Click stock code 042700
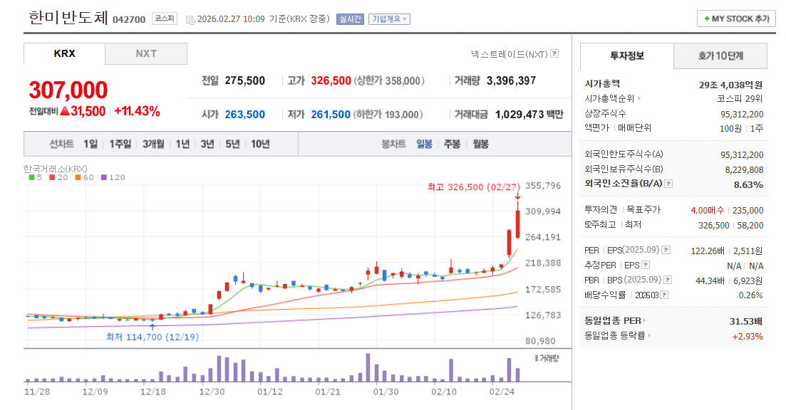The image size is (786, 410). tap(129, 19)
